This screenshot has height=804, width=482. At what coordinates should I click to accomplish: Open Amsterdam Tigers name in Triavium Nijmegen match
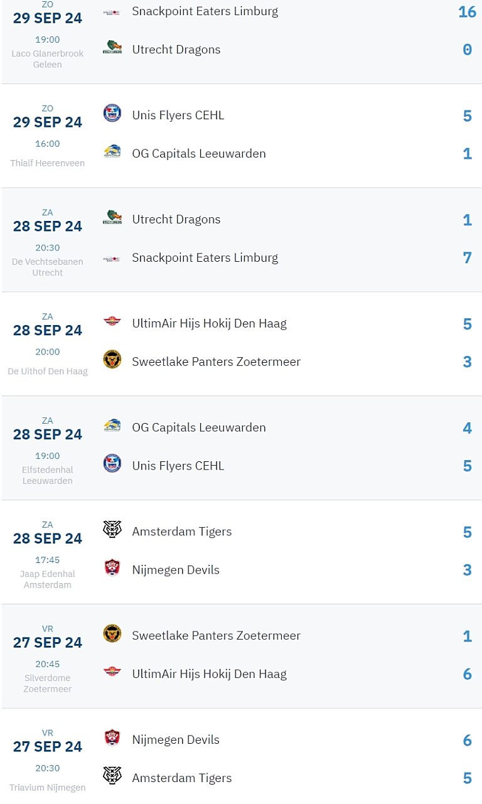(181, 778)
